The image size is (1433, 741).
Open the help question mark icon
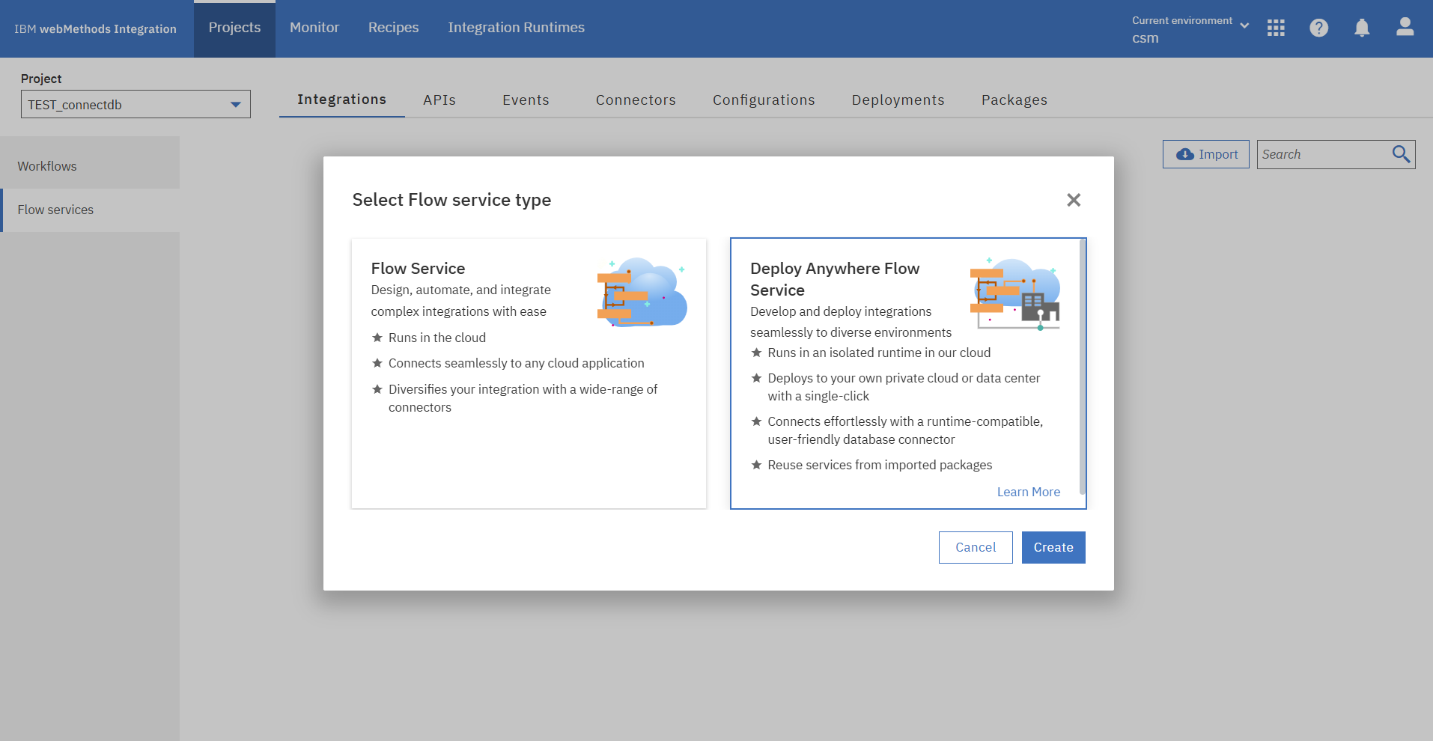click(x=1319, y=28)
